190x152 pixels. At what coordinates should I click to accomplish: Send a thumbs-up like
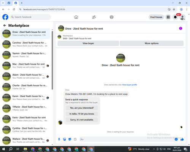click(182, 139)
